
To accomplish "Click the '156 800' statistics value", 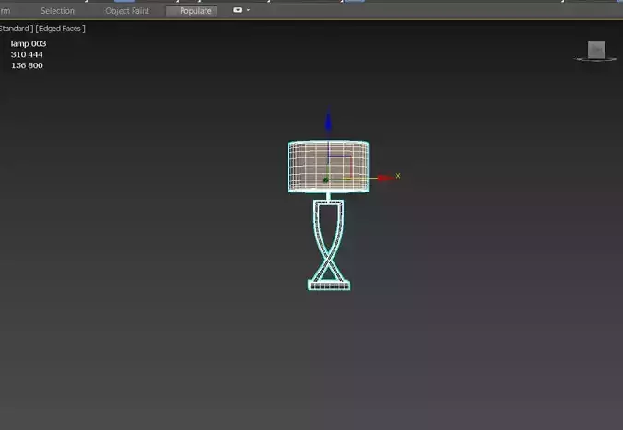I will [x=27, y=65].
